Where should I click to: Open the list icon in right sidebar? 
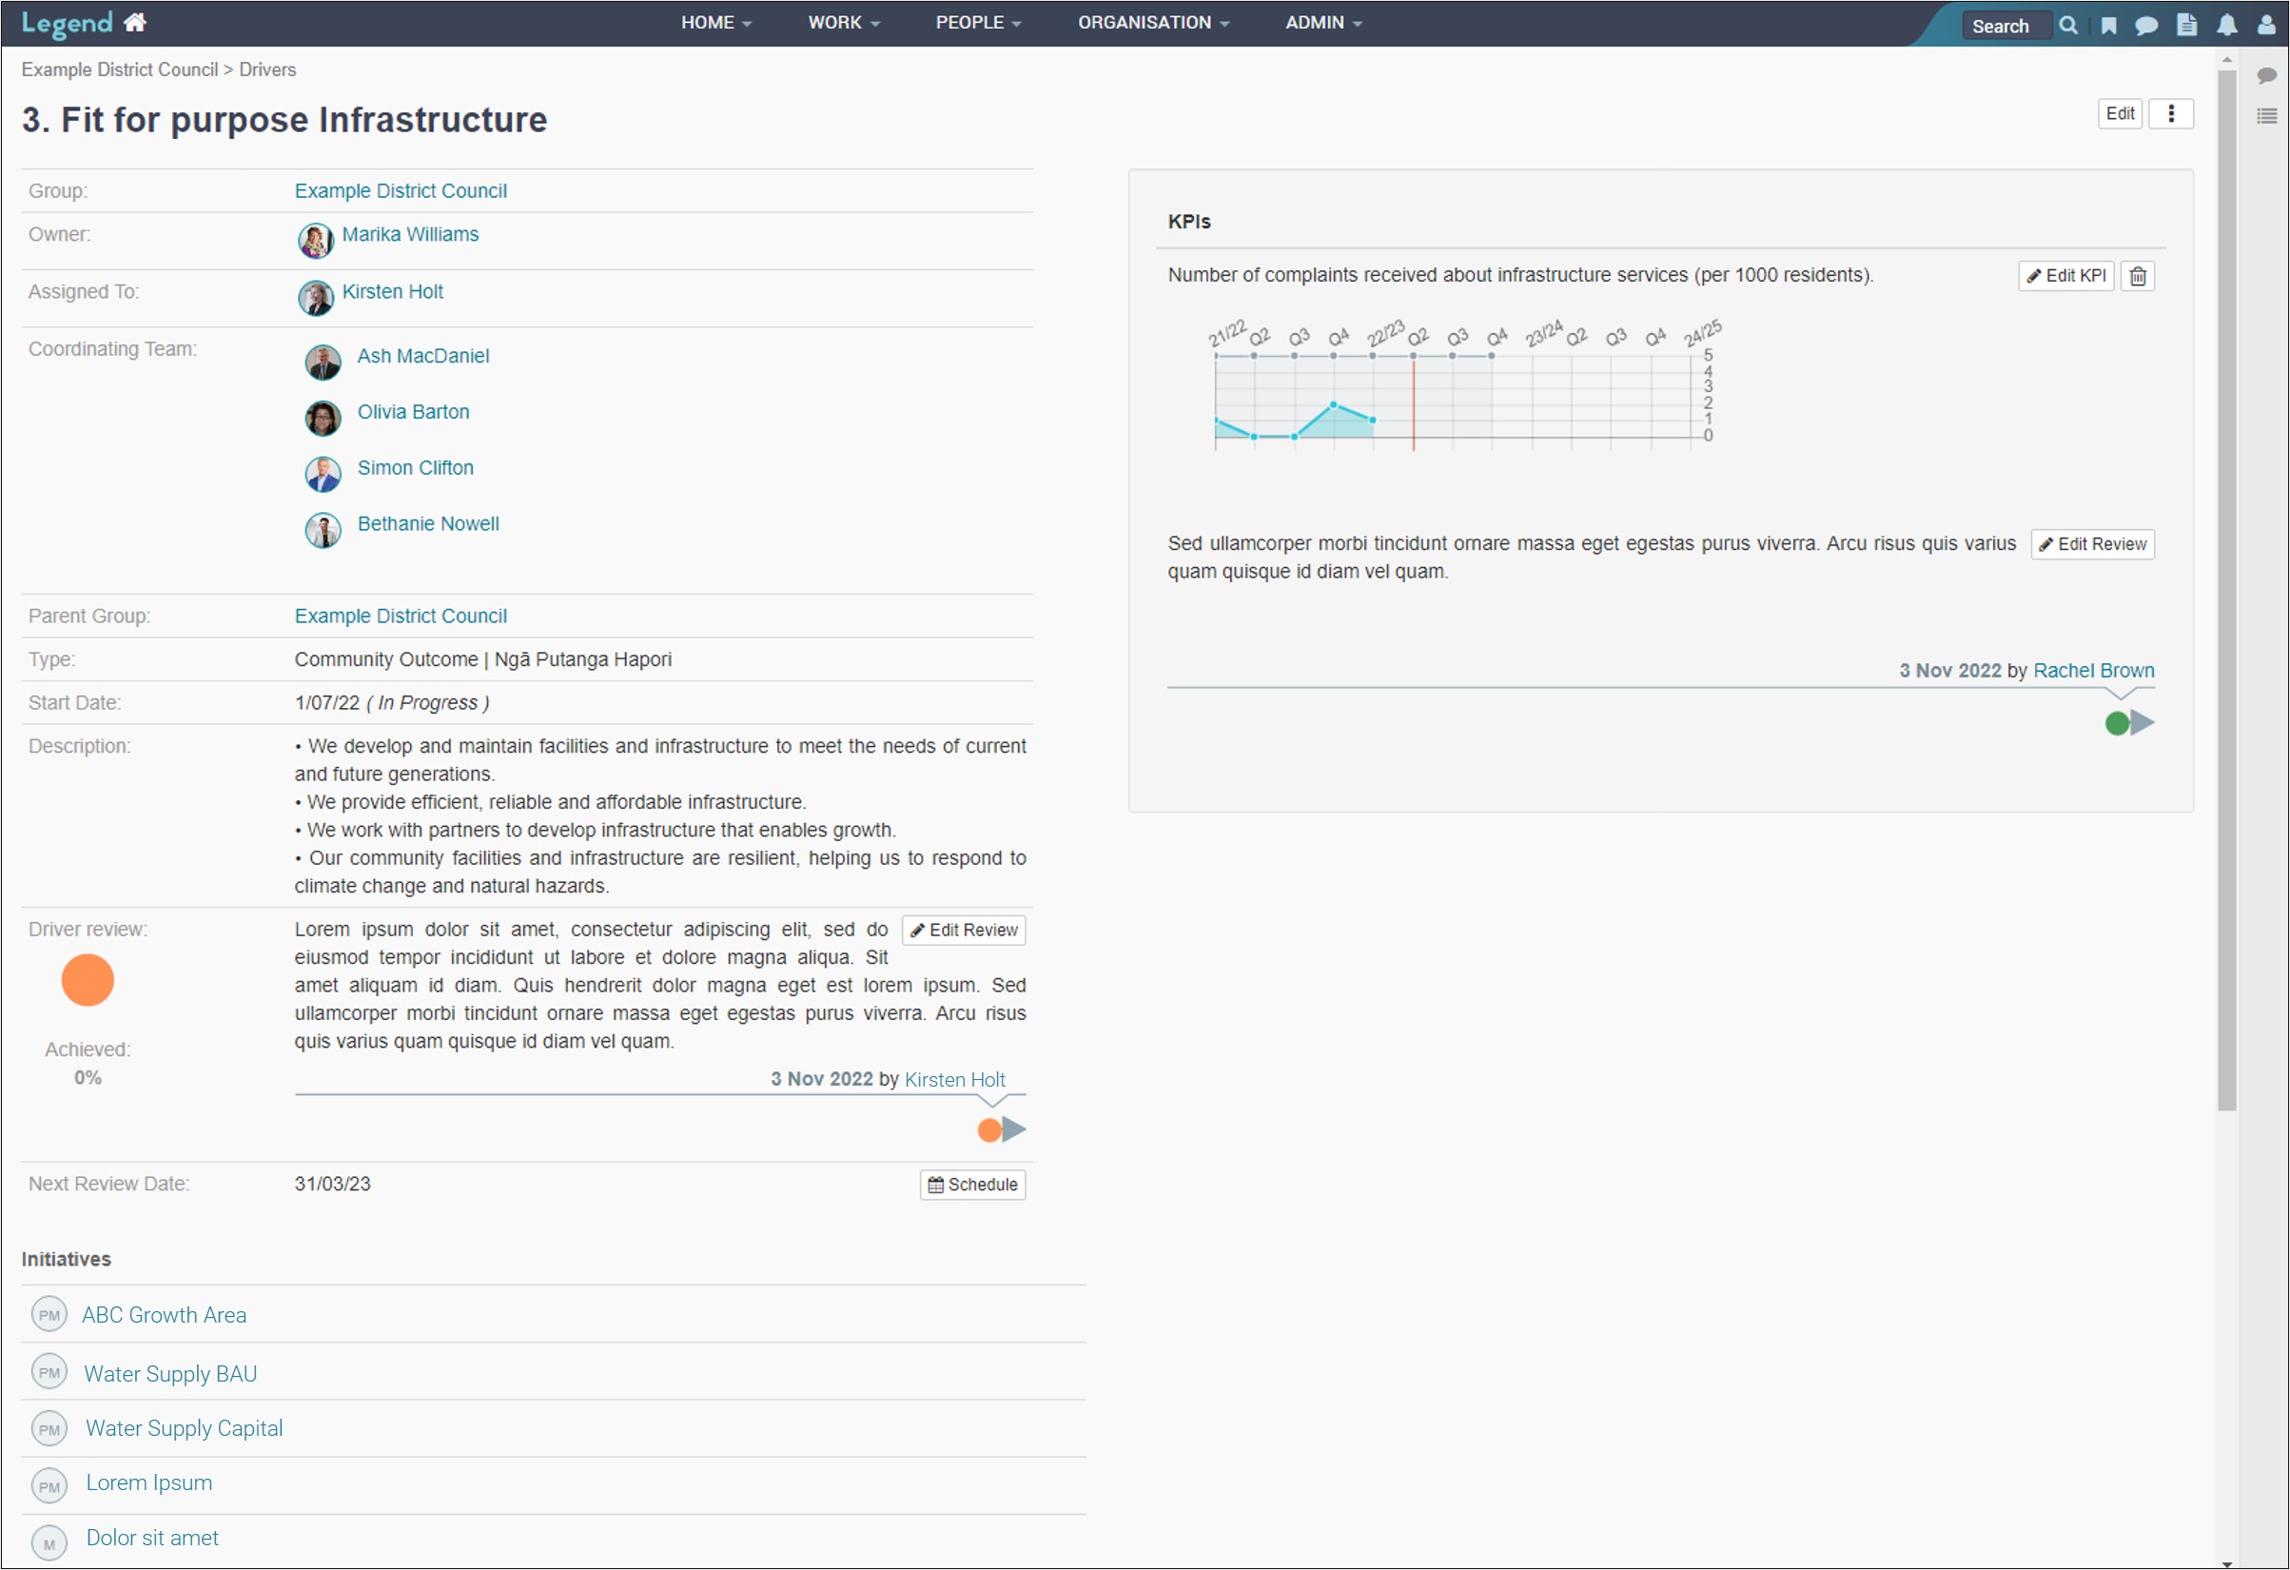pos(2266,116)
